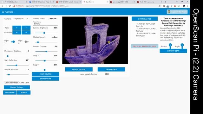
Task: Click the hotspot Angle slider handle
Action: pyautogui.click(x=182, y=48)
